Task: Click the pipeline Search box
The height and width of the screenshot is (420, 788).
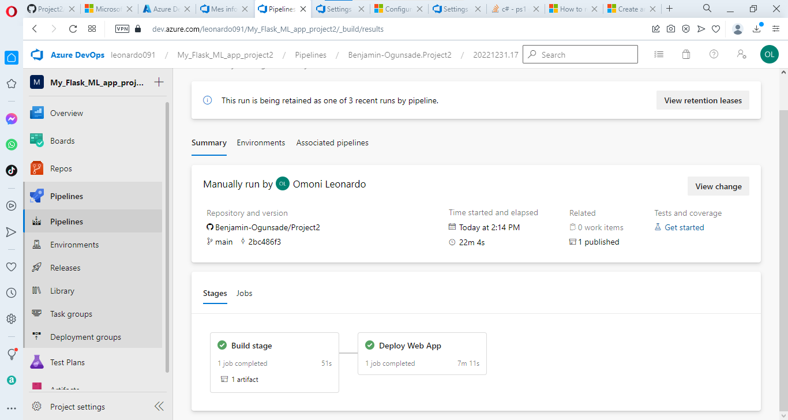Action: pyautogui.click(x=580, y=54)
